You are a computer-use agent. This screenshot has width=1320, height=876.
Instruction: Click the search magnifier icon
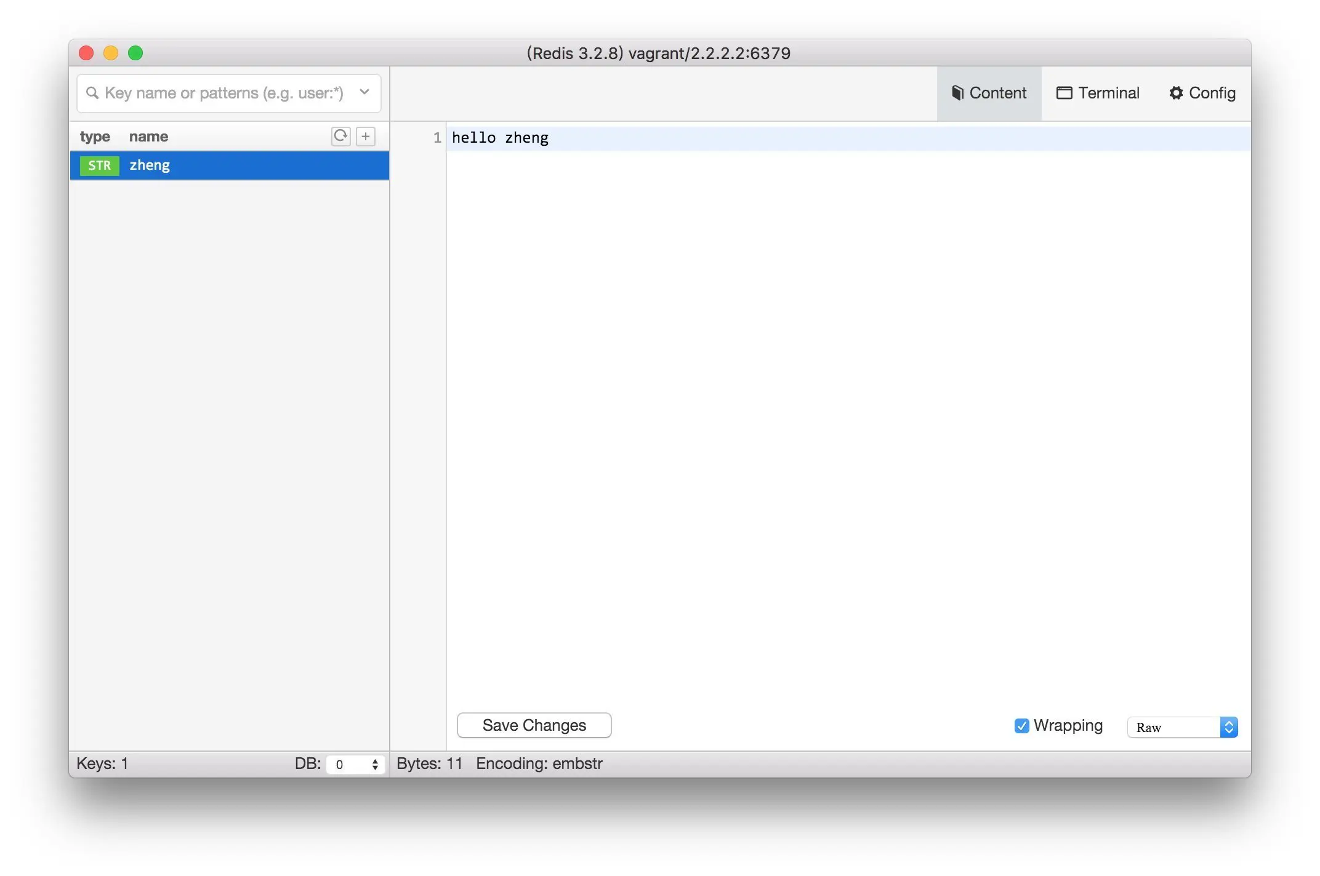pos(92,93)
